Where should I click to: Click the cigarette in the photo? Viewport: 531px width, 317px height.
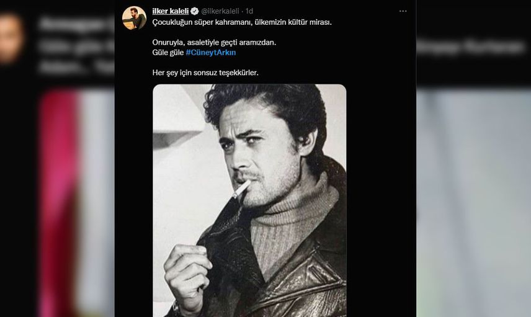(241, 190)
